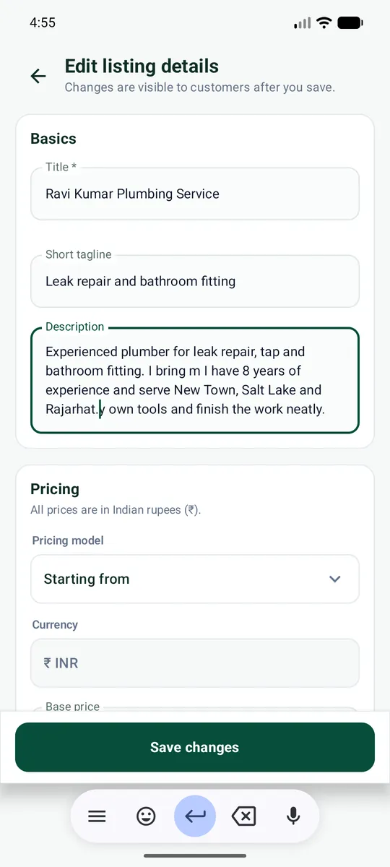Tap the Base price field
390x867 pixels.
tap(195, 711)
